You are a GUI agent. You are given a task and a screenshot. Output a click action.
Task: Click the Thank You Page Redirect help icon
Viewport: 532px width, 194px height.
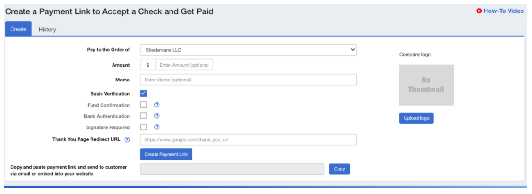[127, 139]
